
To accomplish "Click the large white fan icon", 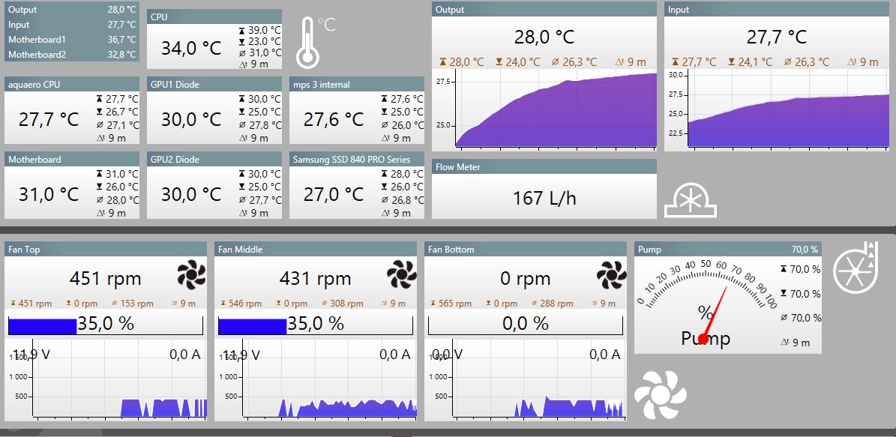I will tap(661, 394).
